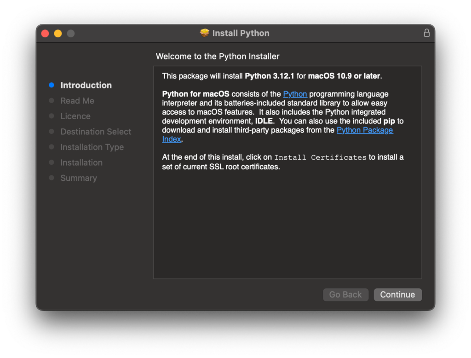Click the Welcome to the Python Installer heading
This screenshot has height=358, width=471.
[218, 56]
